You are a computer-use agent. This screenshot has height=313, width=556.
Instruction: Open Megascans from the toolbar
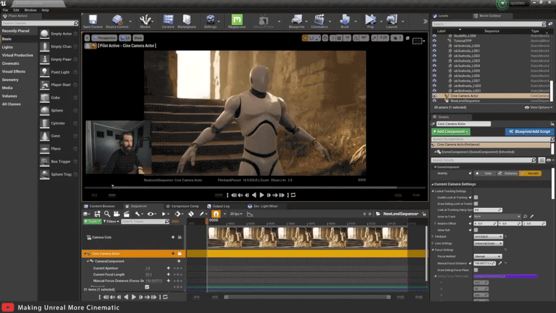tap(237, 21)
